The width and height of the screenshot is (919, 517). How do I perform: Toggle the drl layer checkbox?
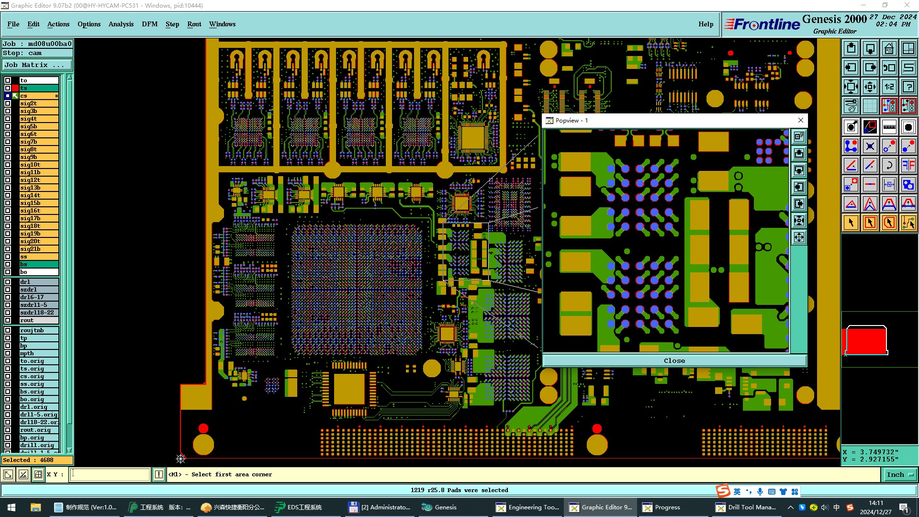click(8, 282)
